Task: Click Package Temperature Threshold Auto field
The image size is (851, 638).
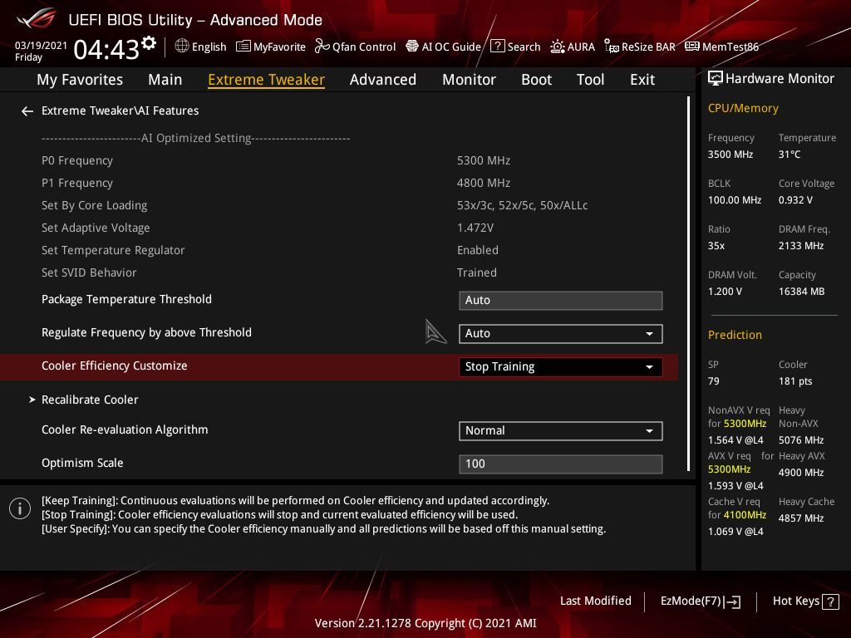Action: tap(561, 301)
